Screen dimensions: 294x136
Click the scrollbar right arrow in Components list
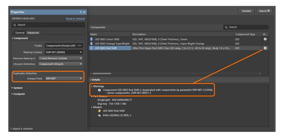pos(260,73)
